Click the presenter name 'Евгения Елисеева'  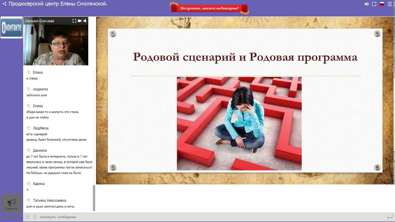(x=40, y=21)
